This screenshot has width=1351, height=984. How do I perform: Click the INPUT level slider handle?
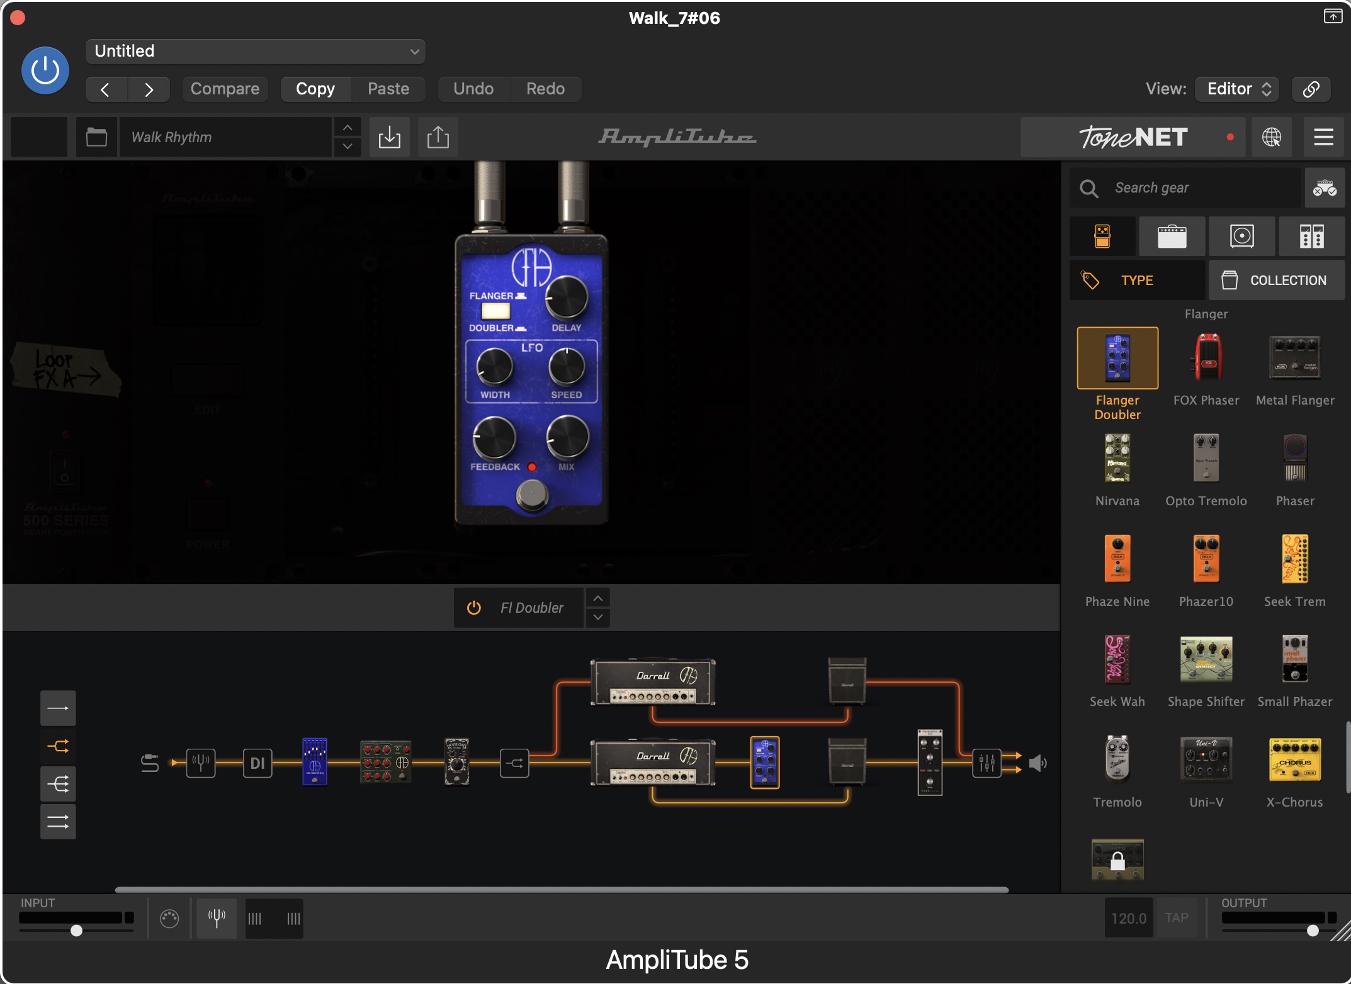coord(76,931)
